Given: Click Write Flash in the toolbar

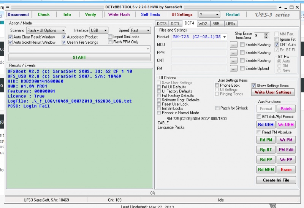Looking at the screenshot, I should point(119,14).
